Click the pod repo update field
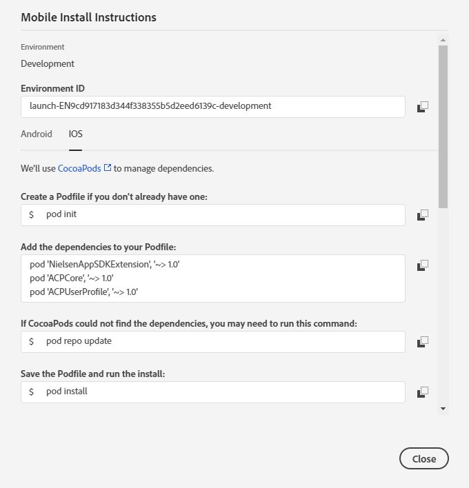Viewport: 469px width, 488px height. (213, 342)
